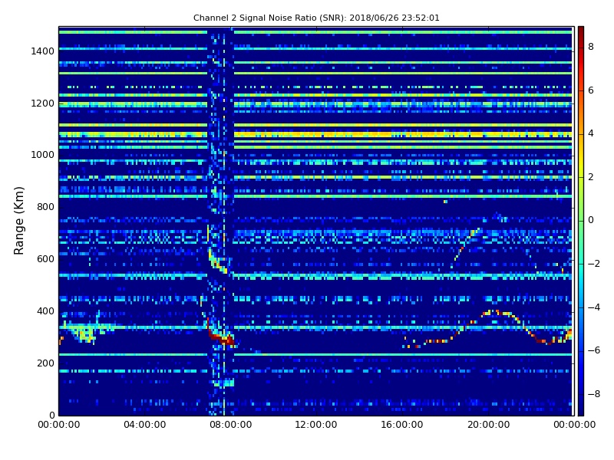Click the 04:00:00 time tick label
614x460 pixels.
pyautogui.click(x=145, y=425)
